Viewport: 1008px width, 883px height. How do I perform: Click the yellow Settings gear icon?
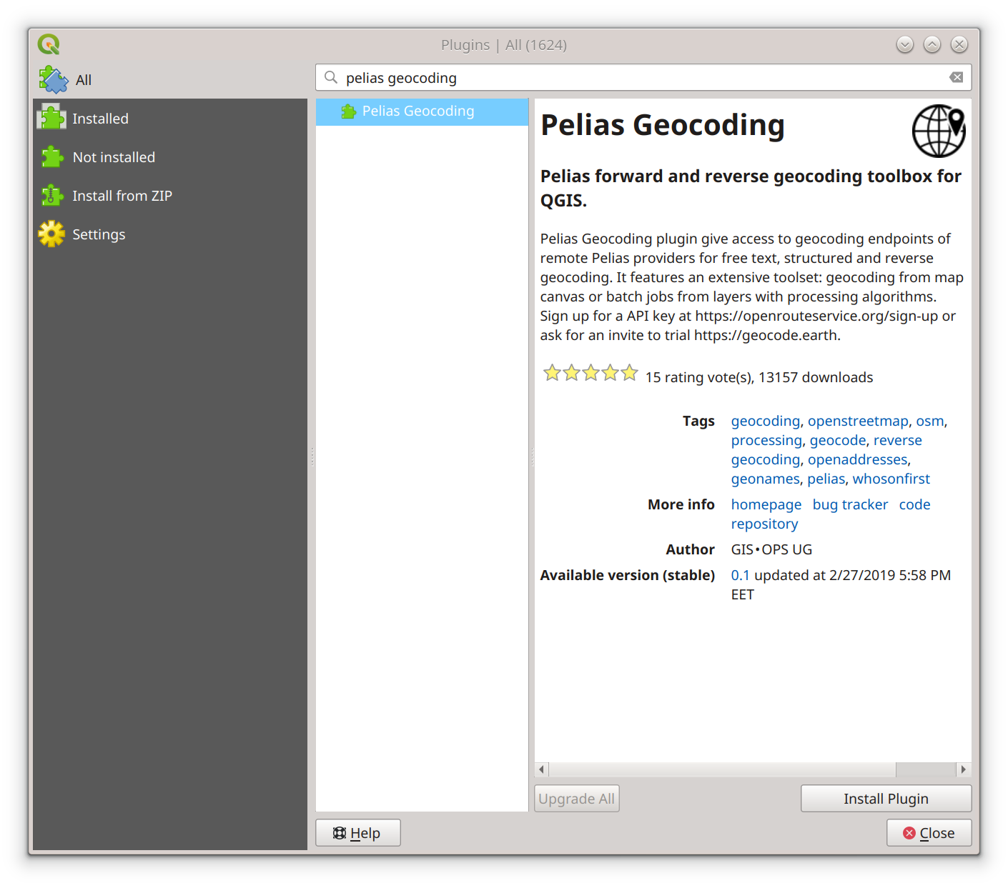(51, 234)
